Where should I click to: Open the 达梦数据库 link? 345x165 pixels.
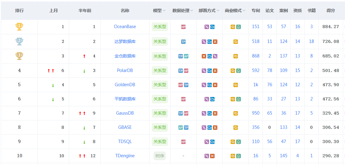125,41
